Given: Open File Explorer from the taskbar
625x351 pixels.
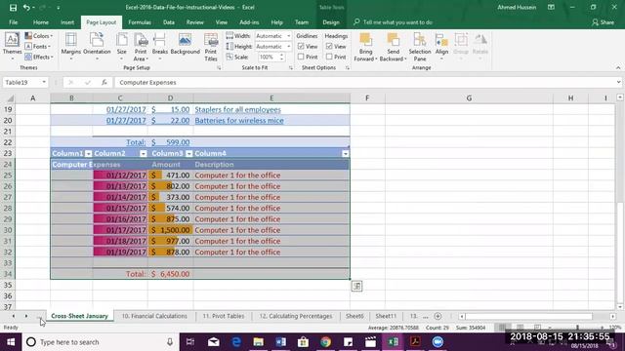Looking at the screenshot, I should tap(258, 342).
